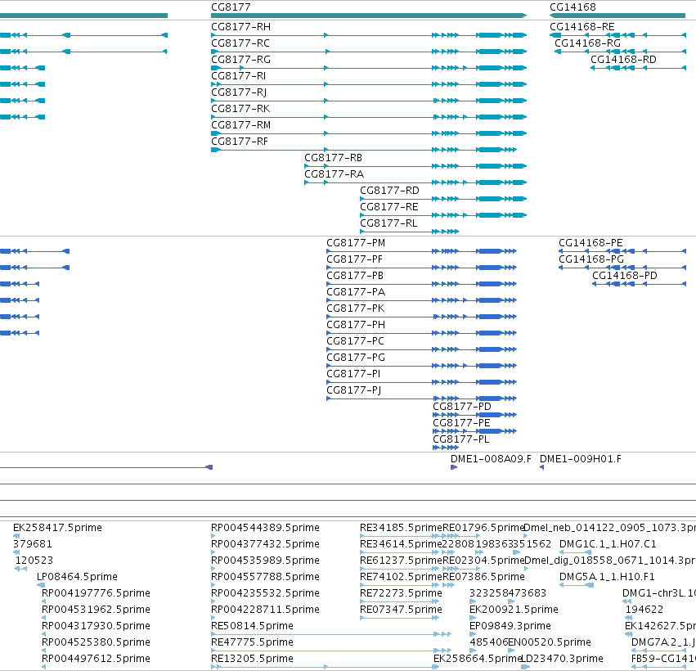Open EST LP08464.5prime

(x=77, y=577)
